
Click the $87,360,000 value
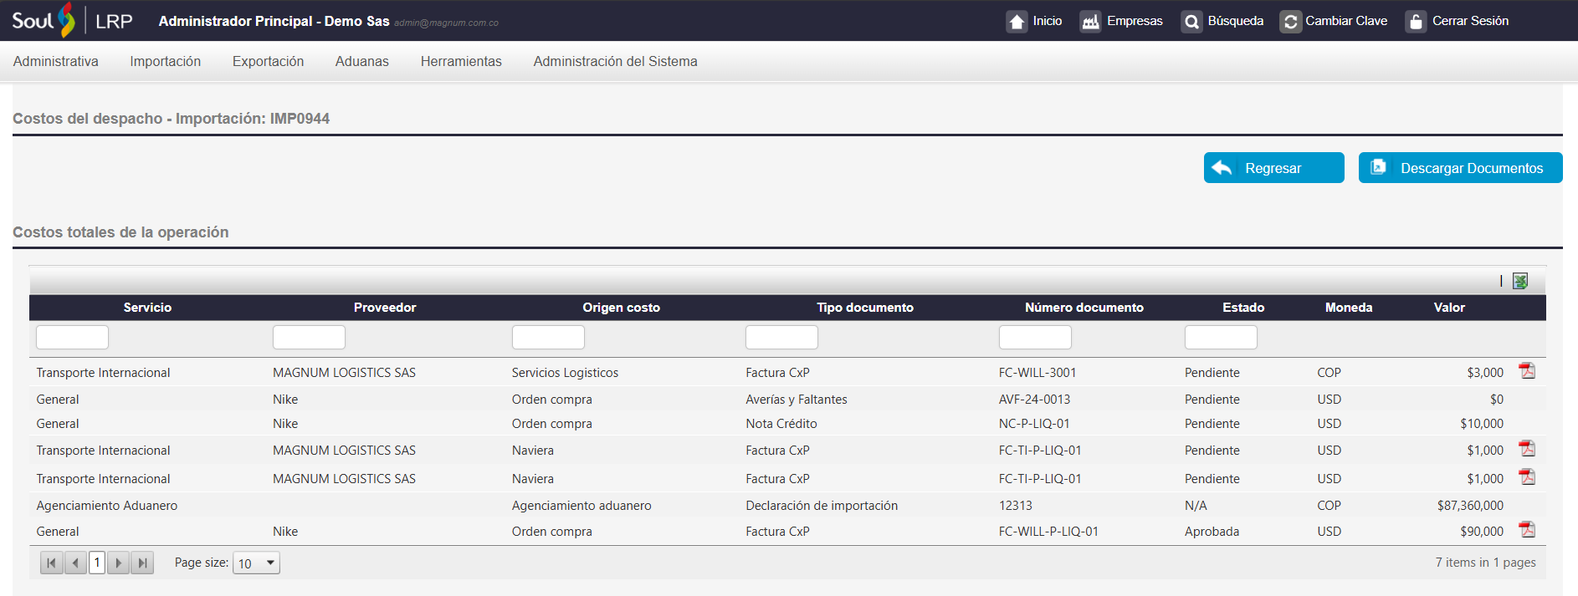1470,506
